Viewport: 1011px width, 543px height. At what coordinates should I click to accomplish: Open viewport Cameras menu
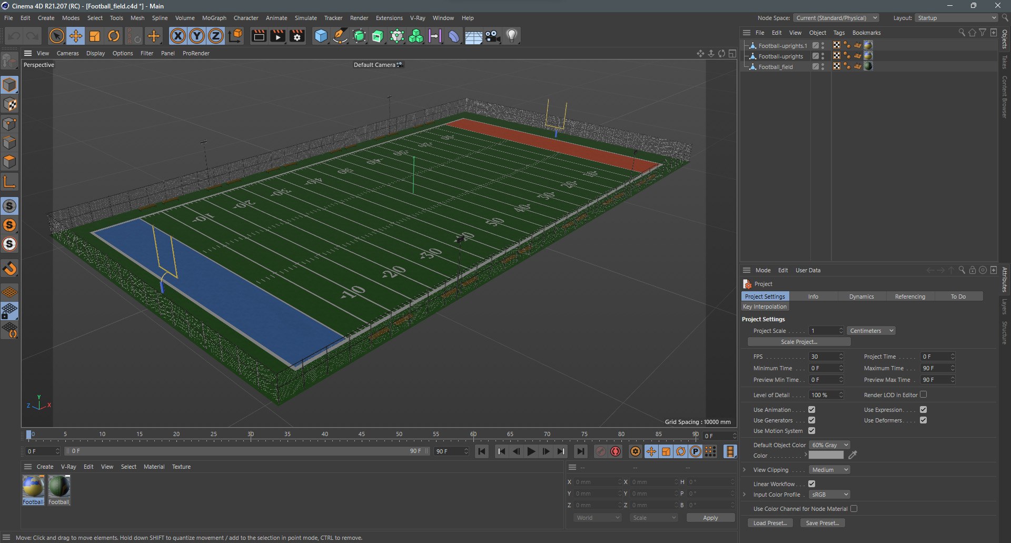67,53
